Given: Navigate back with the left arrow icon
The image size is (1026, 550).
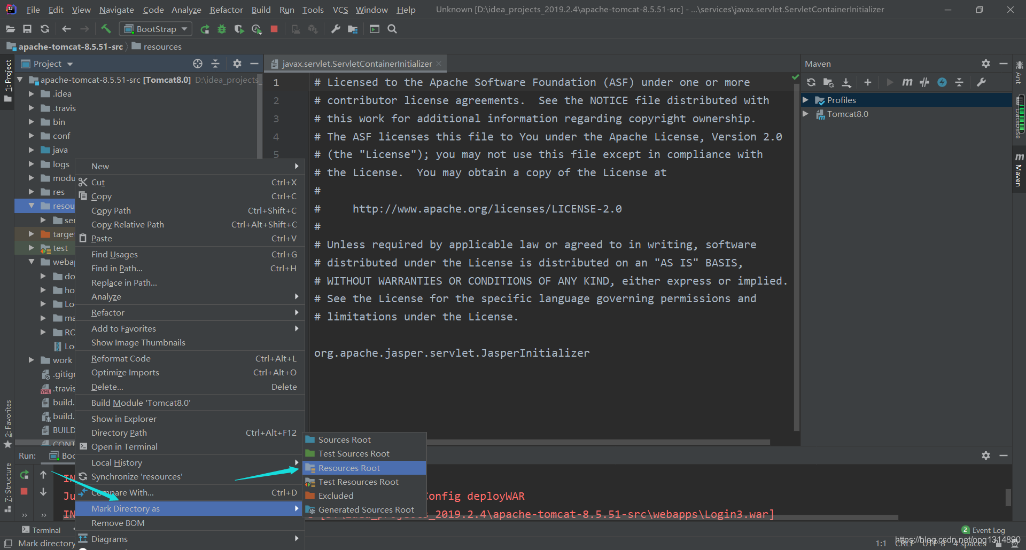Looking at the screenshot, I should click(x=66, y=29).
